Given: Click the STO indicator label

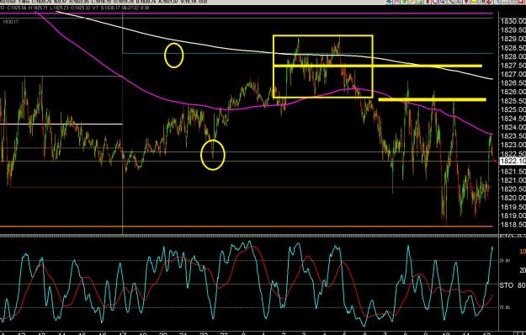Looking at the screenshot, I should pyautogui.click(x=506, y=285).
